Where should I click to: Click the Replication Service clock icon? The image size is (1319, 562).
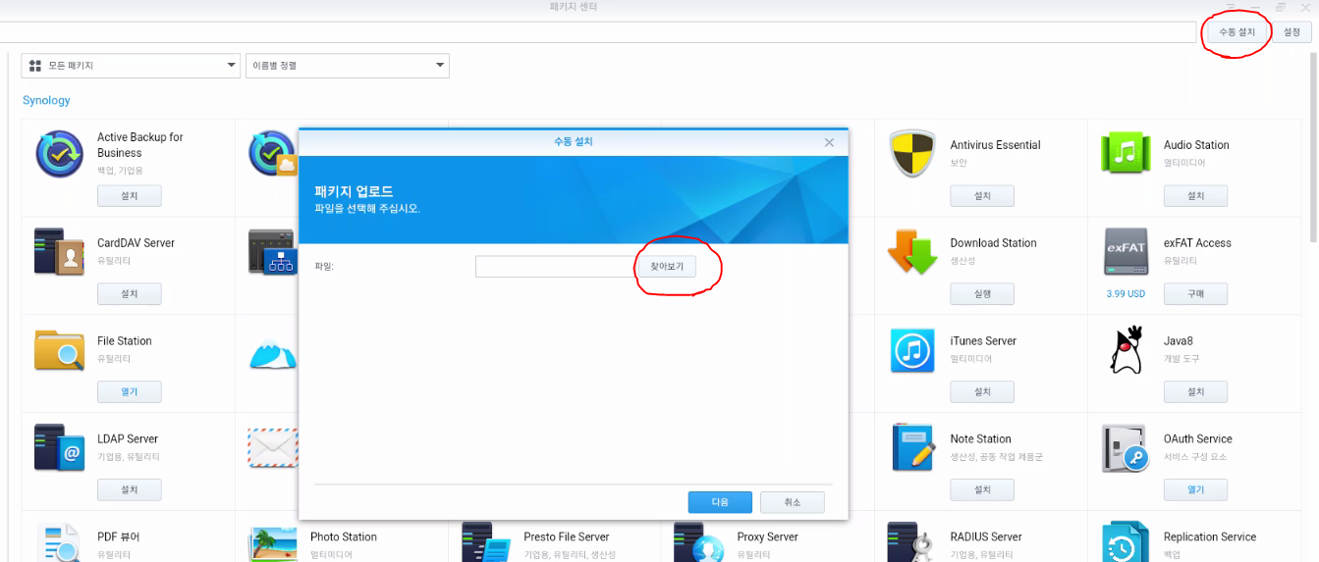point(1126,542)
